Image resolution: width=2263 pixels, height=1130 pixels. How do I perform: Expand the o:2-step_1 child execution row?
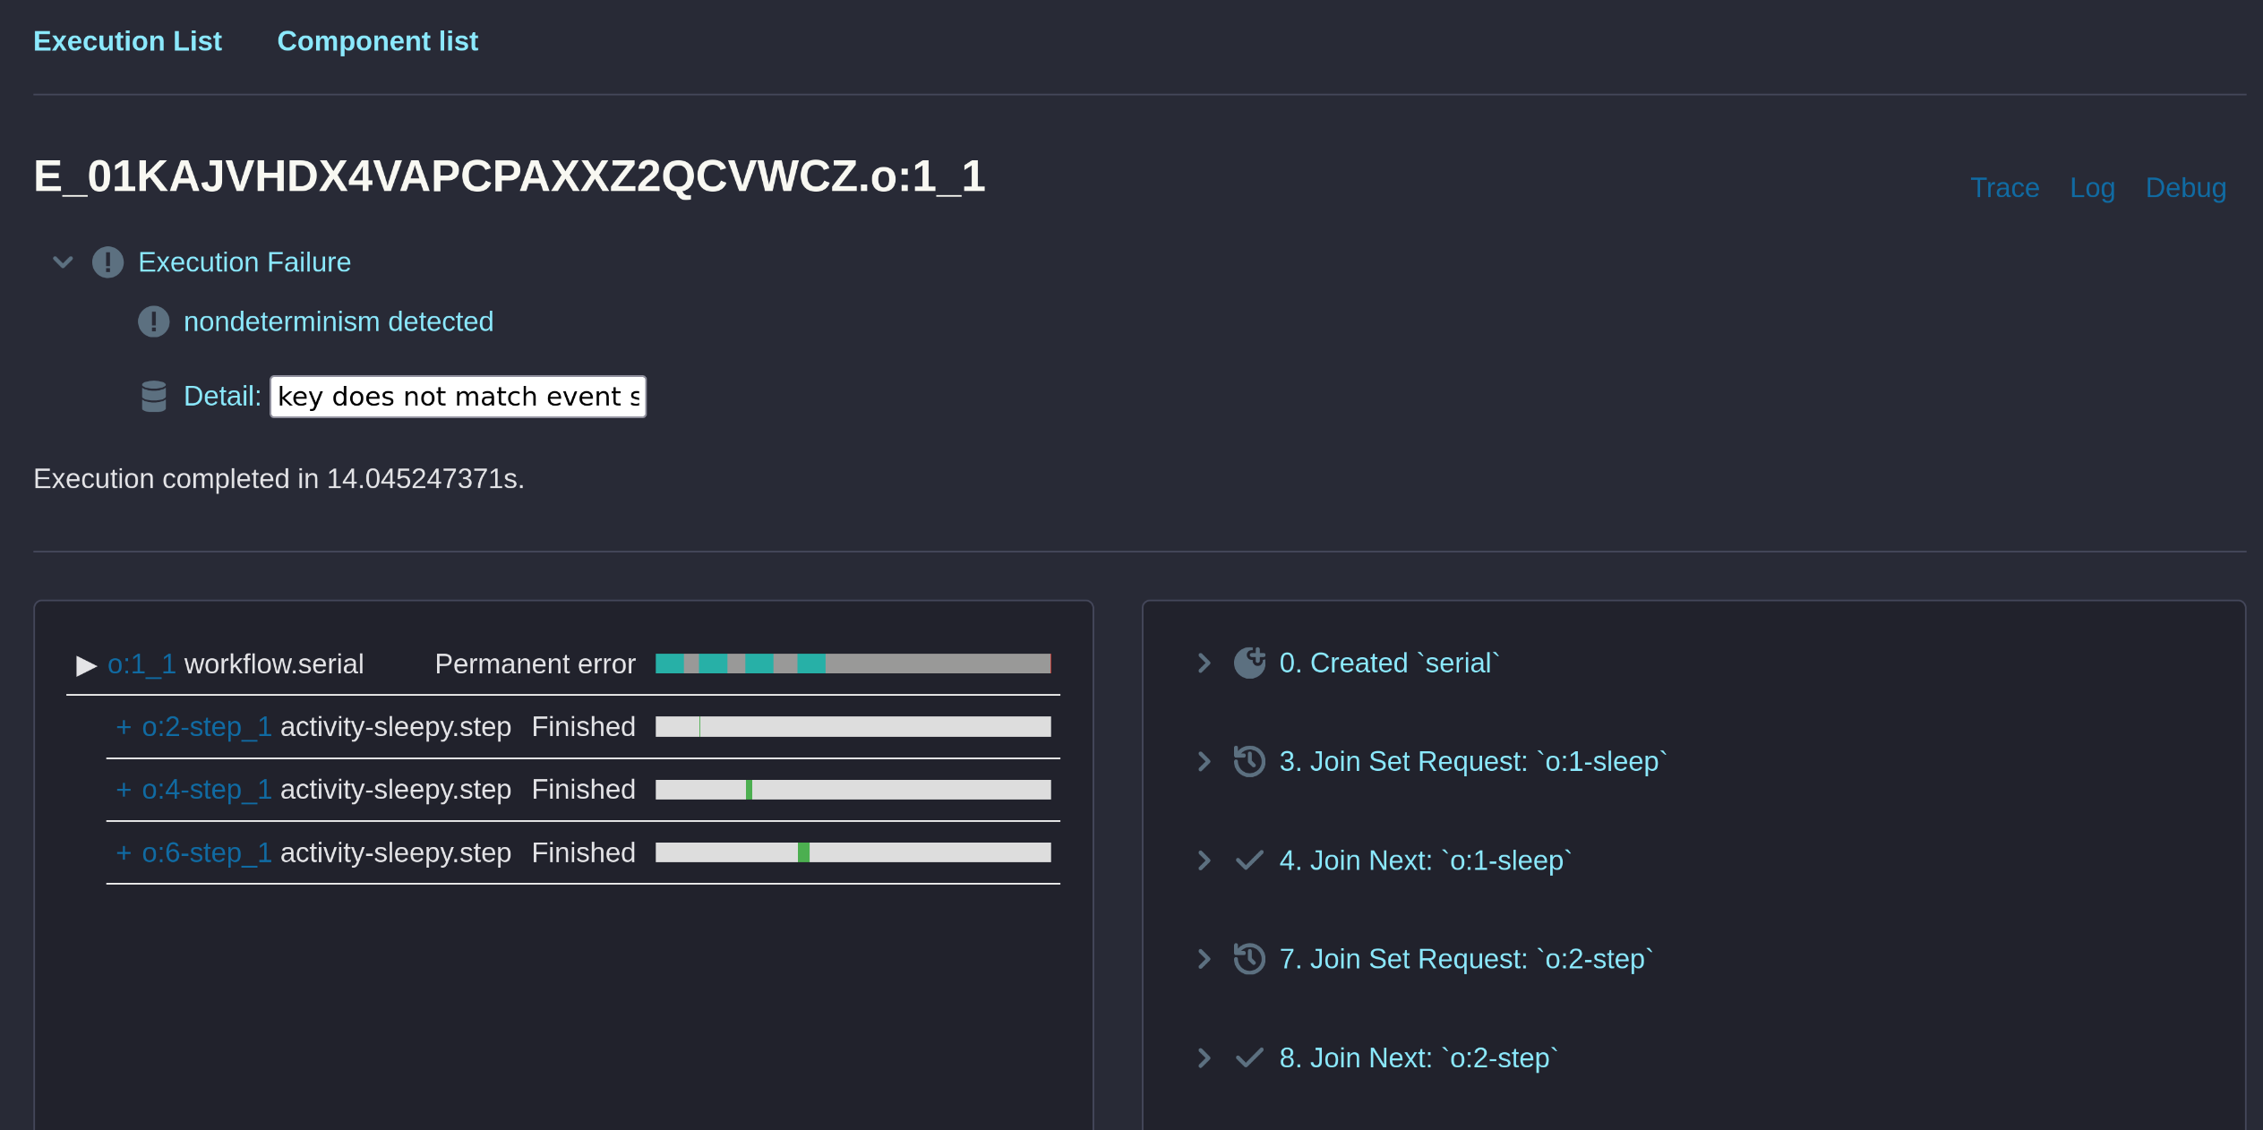tap(124, 726)
